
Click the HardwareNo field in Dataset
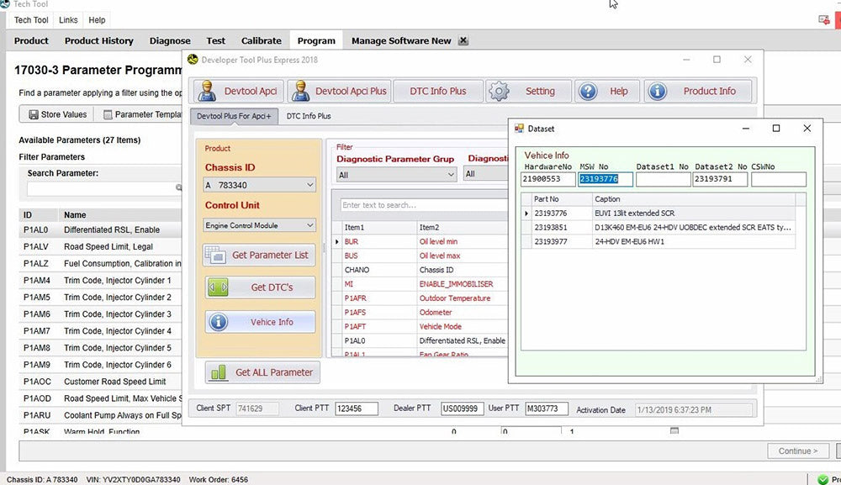548,179
